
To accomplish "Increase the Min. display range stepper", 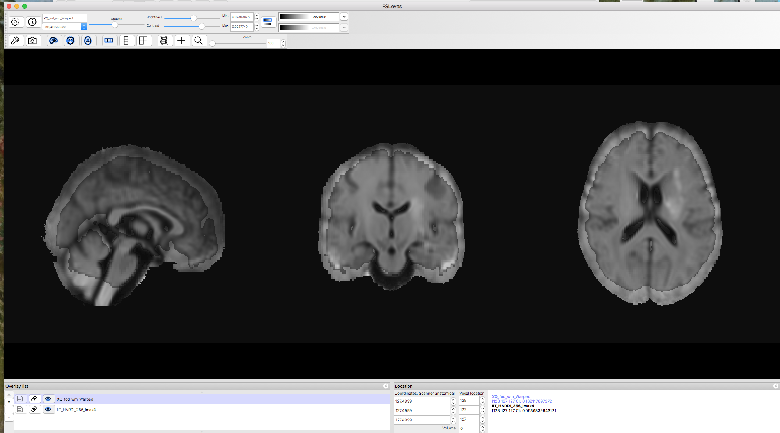I will [x=257, y=15].
